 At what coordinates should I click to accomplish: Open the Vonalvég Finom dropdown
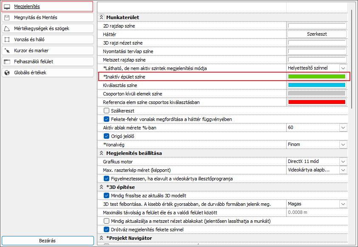343,144
